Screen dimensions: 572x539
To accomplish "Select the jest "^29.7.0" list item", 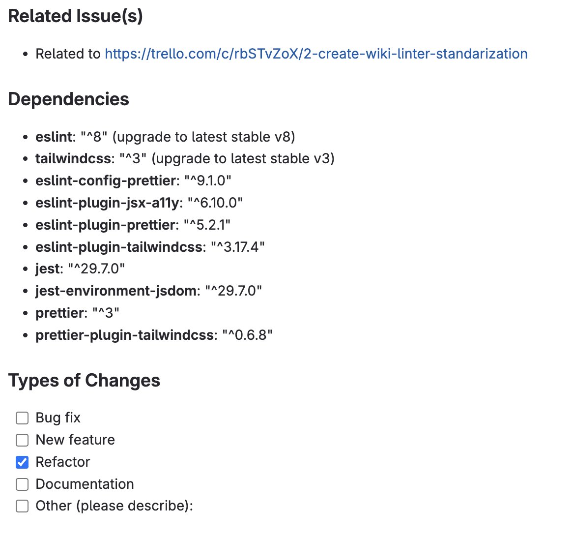I will [80, 269].
